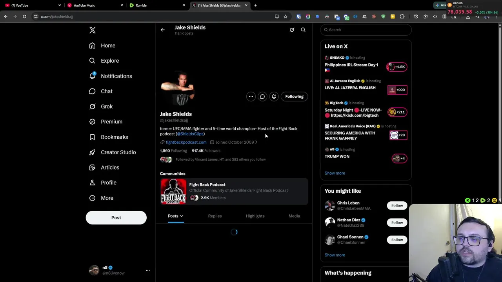Click the browser back arrow
Screen dimensions: 502x282
[x=5, y=16]
